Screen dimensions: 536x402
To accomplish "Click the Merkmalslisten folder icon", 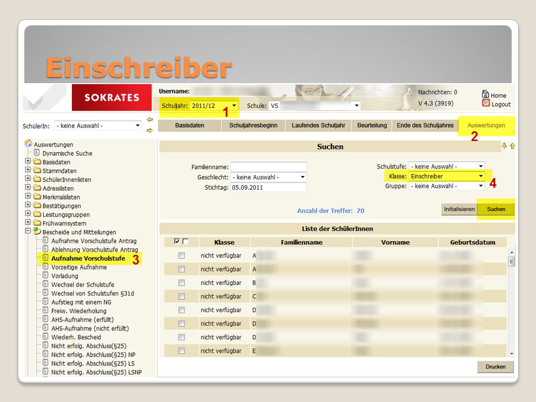I will 37,196.
